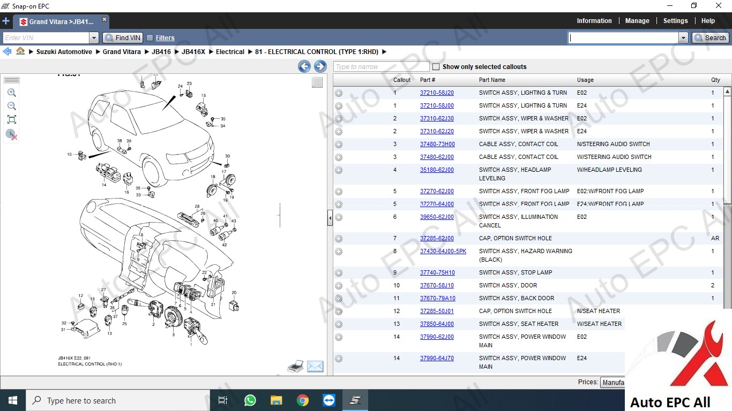Add part 37310-62J30 using its row circle icon
Image resolution: width=732 pixels, height=411 pixels.
(339, 119)
